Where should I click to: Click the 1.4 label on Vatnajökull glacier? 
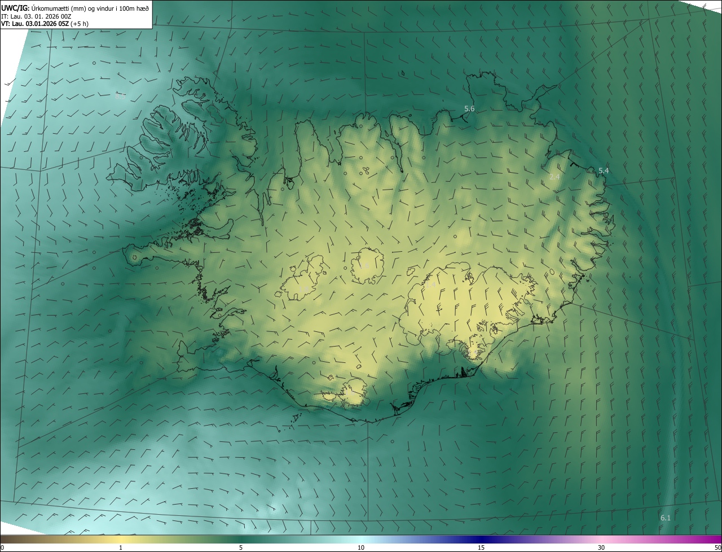click(430, 286)
